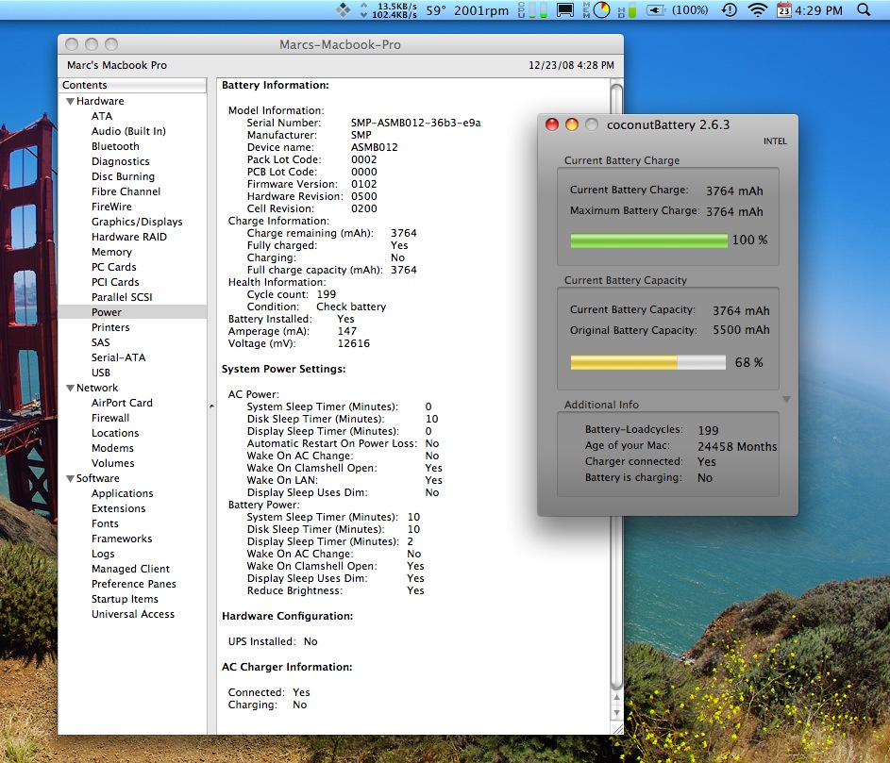Select Applications under Software
Viewport: 890px width, 763px height.
(x=123, y=493)
